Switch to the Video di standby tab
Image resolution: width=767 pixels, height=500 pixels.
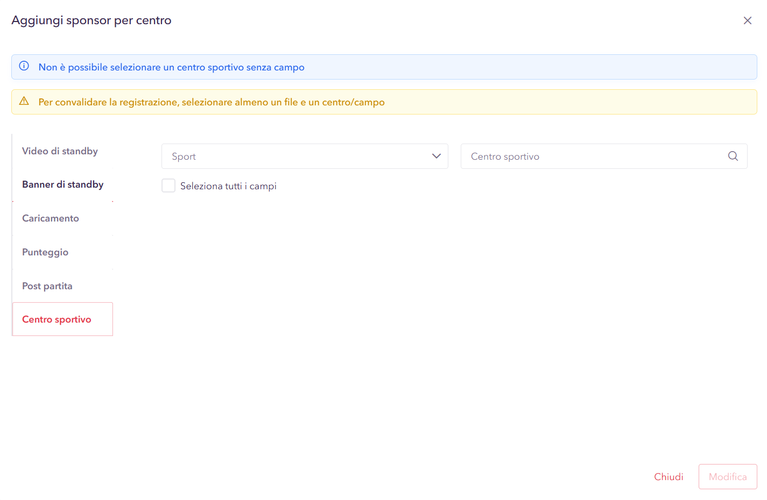click(x=60, y=151)
